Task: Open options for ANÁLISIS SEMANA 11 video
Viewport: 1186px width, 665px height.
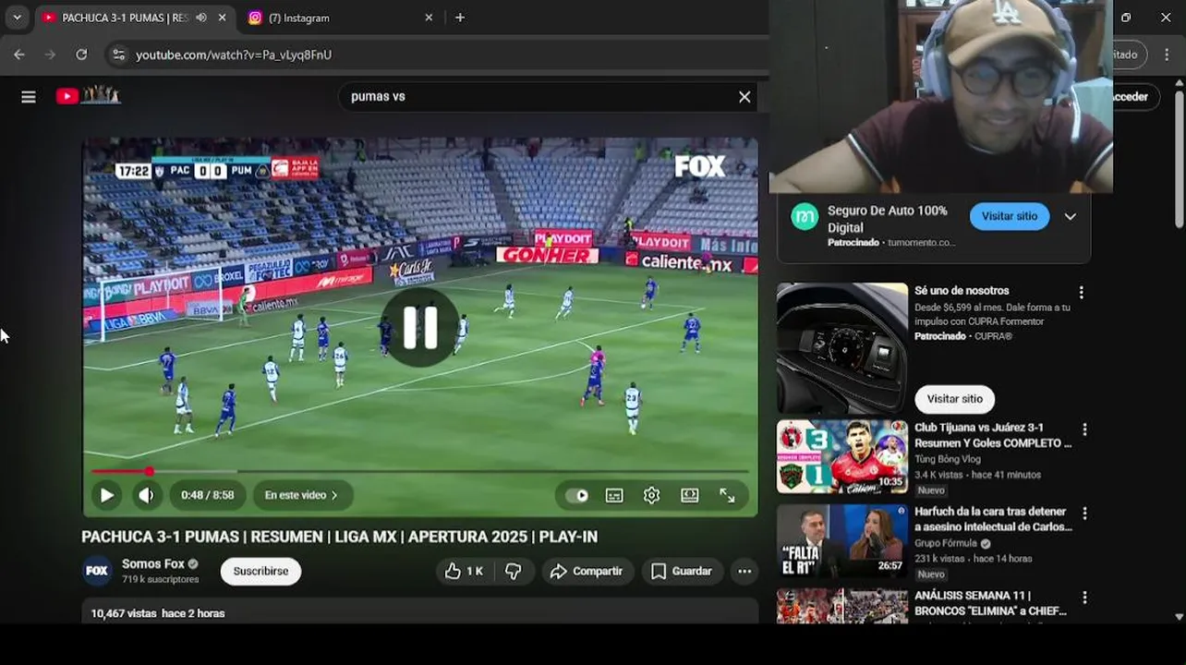Action: (1084, 598)
